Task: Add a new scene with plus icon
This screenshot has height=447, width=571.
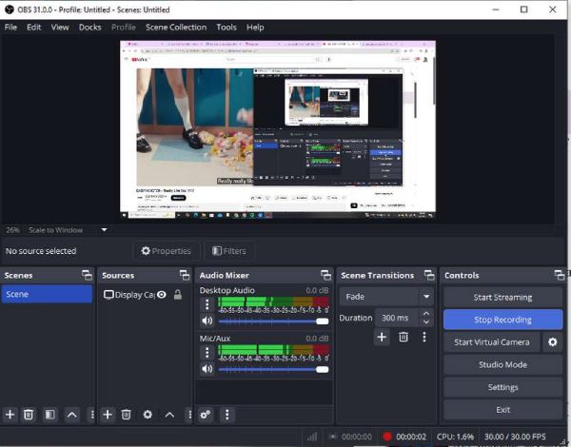Action: click(x=10, y=415)
